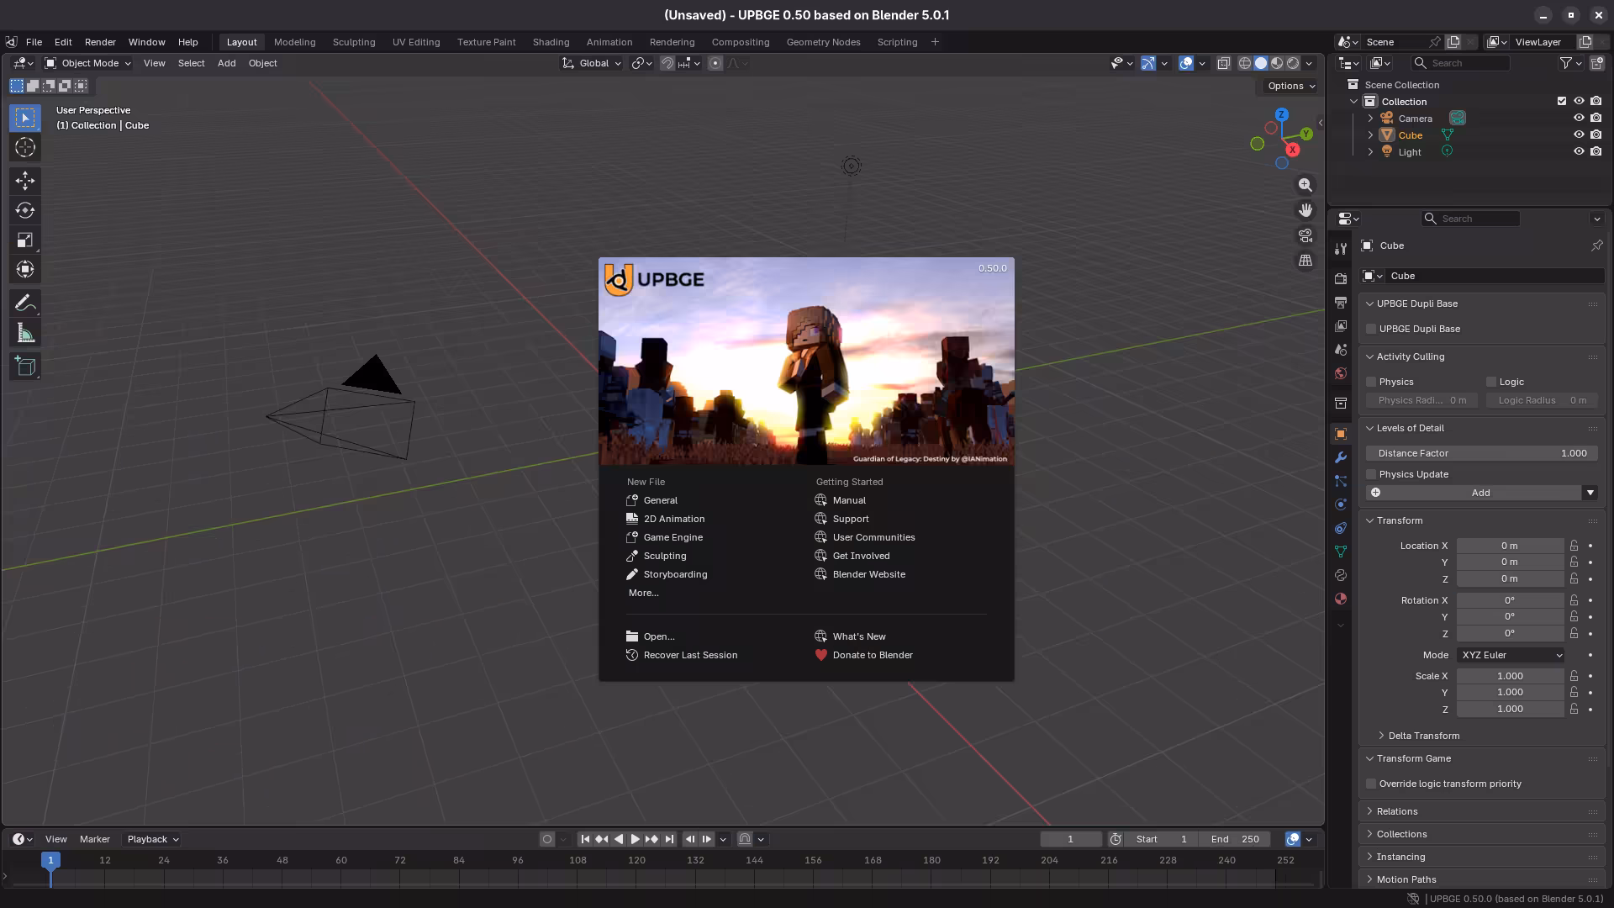Select the Move tool in the toolbar

pos(24,181)
